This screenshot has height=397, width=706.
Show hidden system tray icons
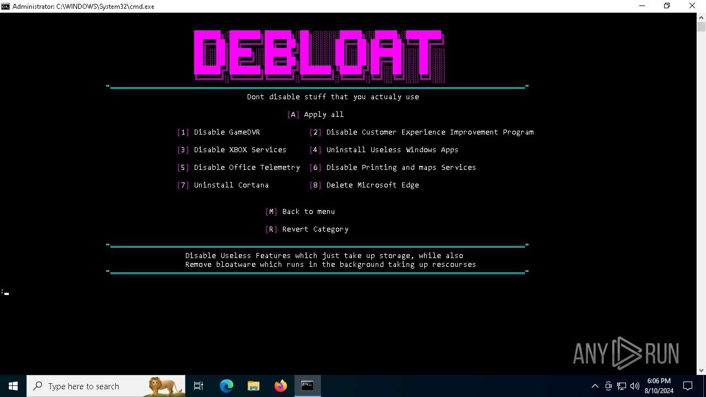[x=595, y=386]
